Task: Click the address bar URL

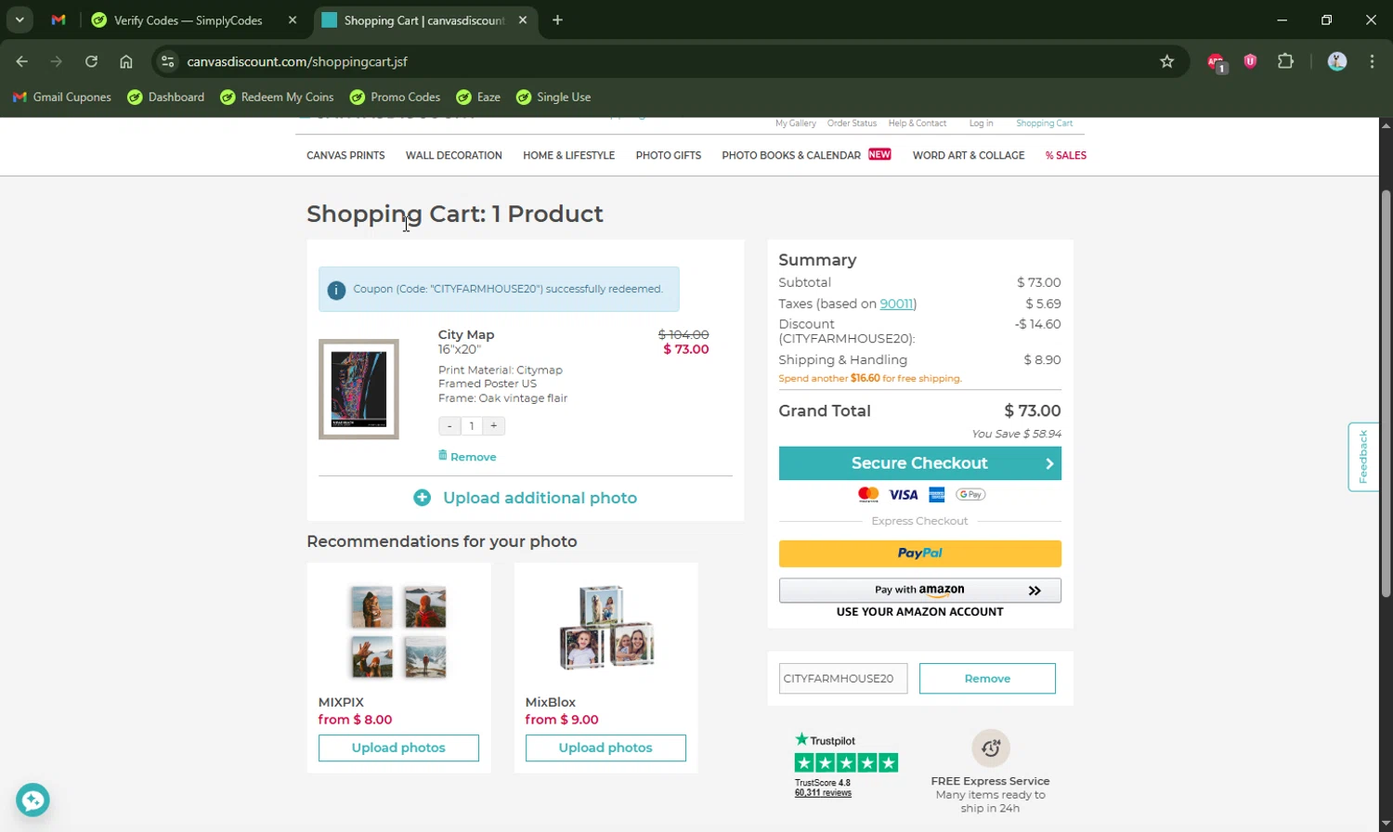Action: coord(297,61)
